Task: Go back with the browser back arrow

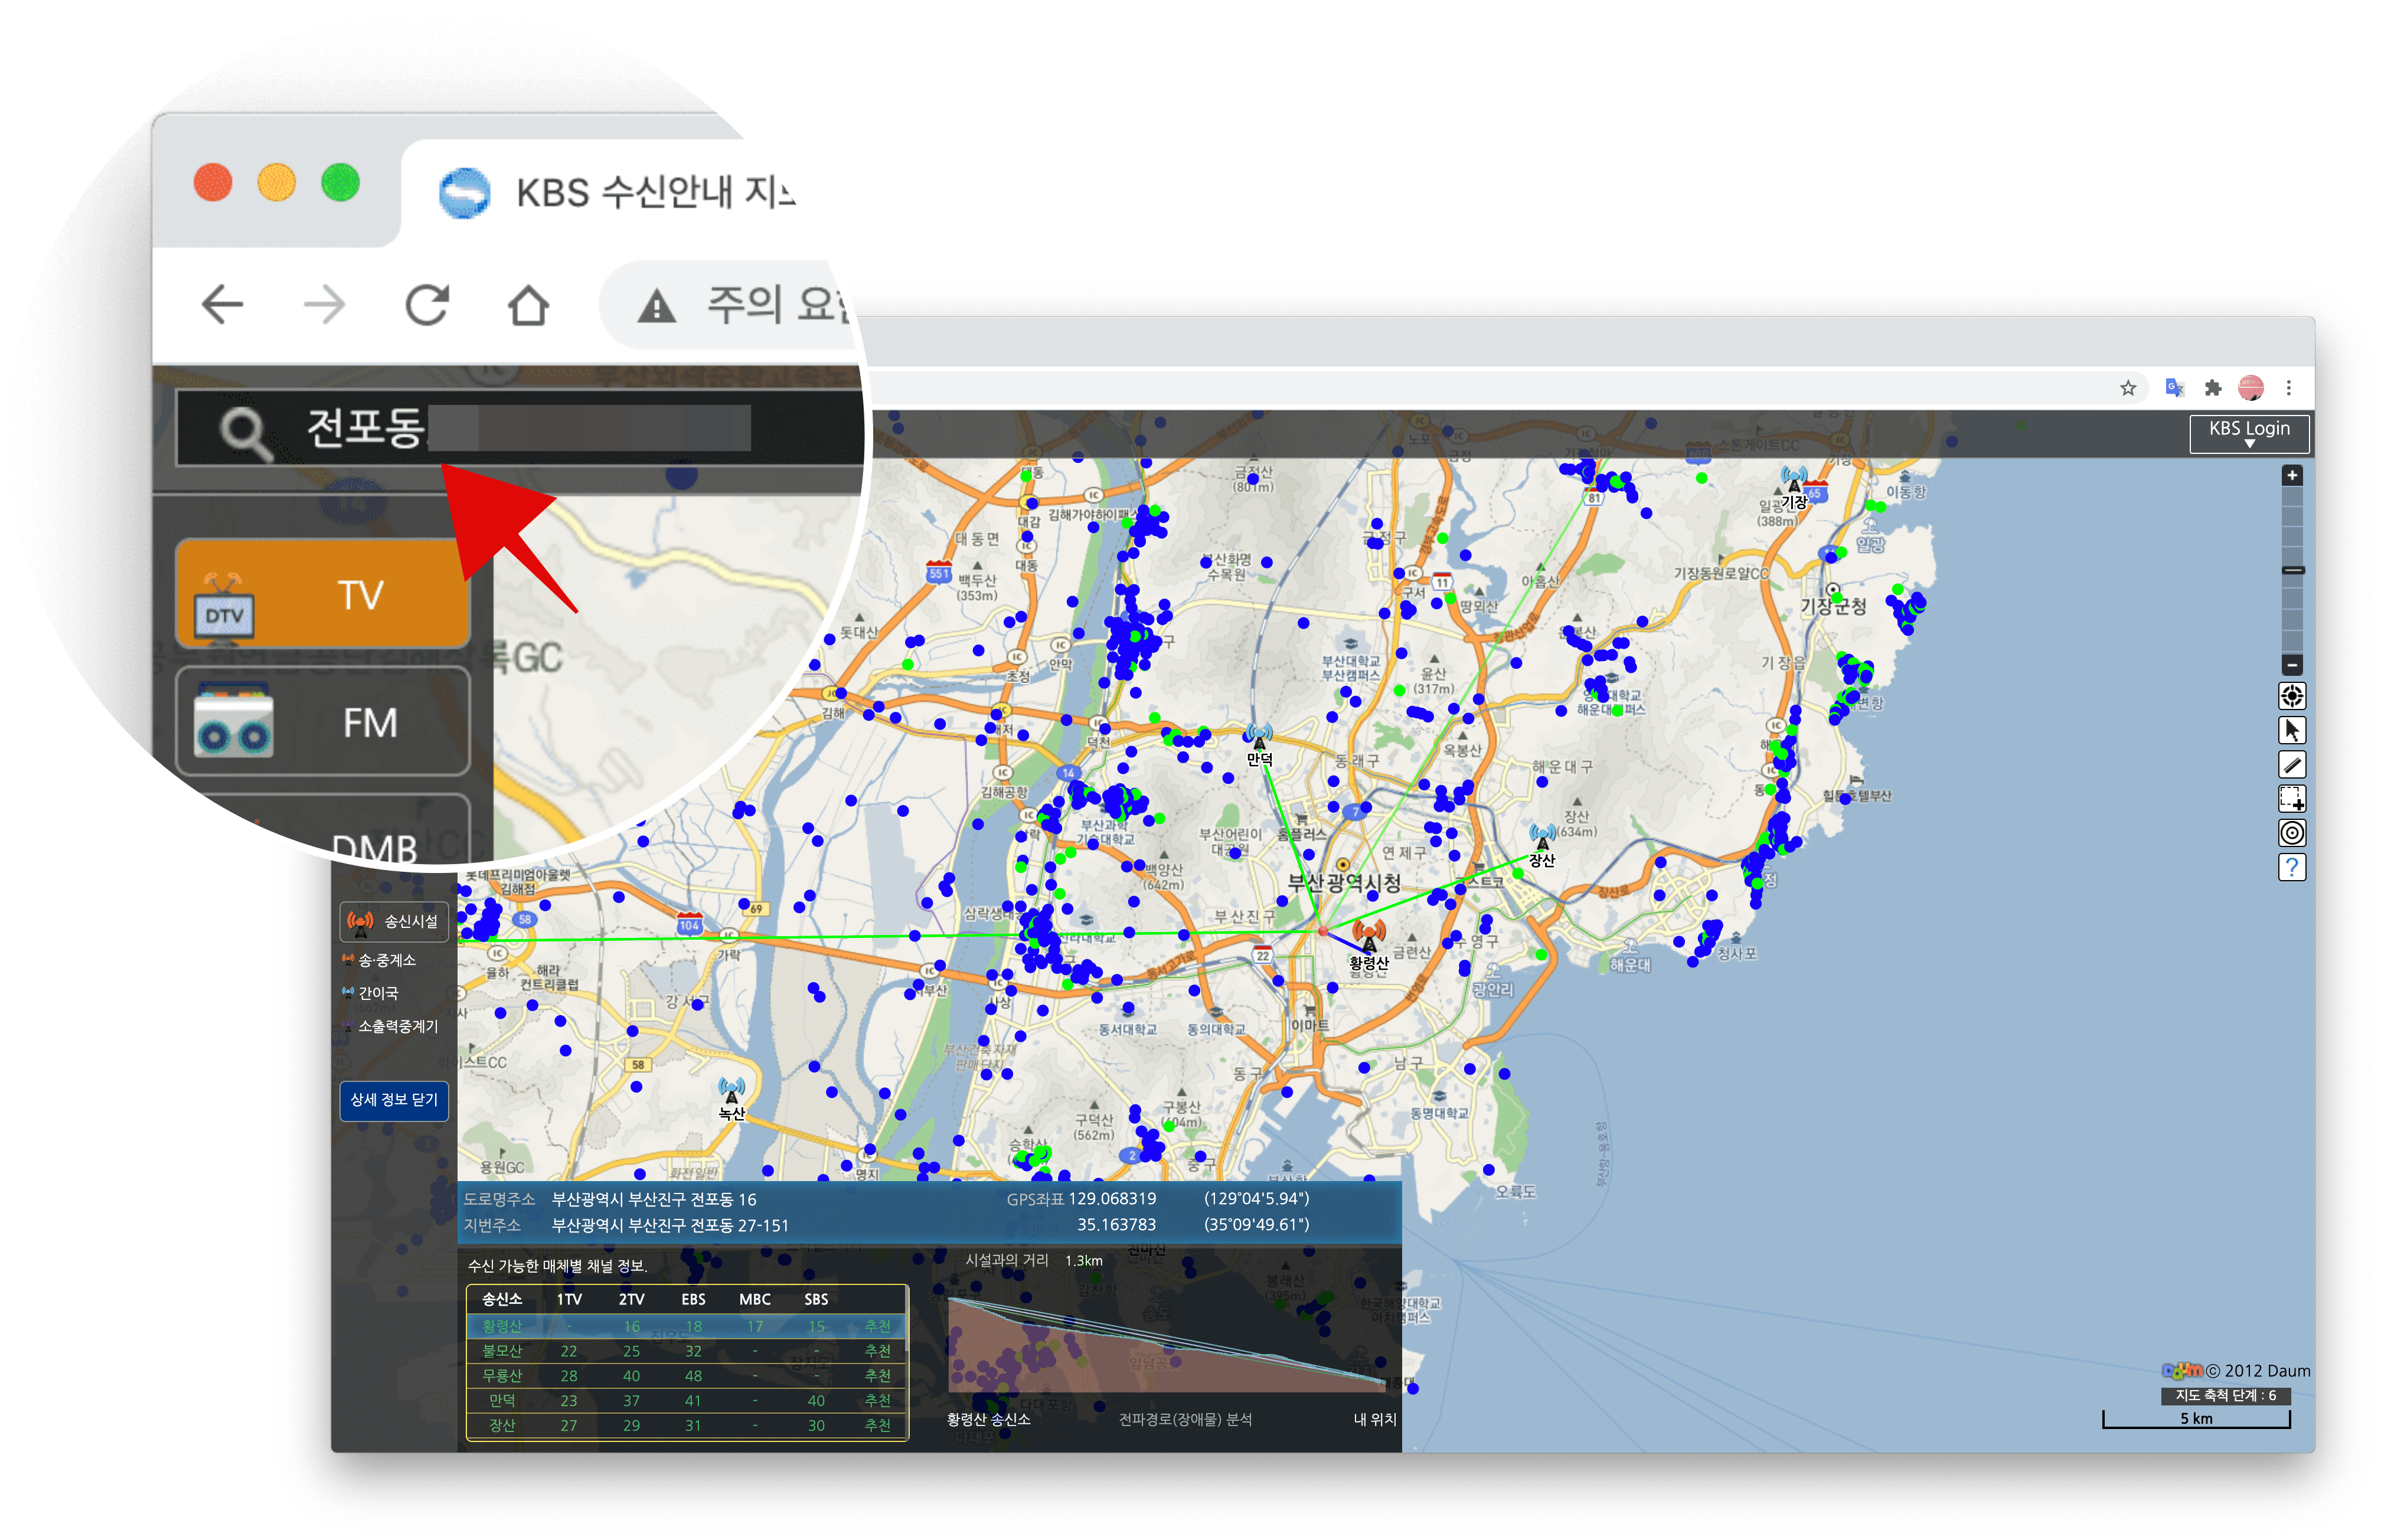Action: click(x=222, y=304)
